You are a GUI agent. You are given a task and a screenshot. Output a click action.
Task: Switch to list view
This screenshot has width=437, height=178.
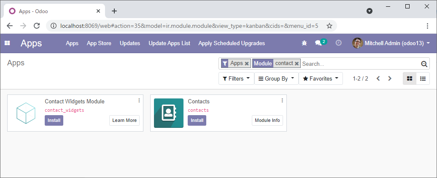coord(423,78)
